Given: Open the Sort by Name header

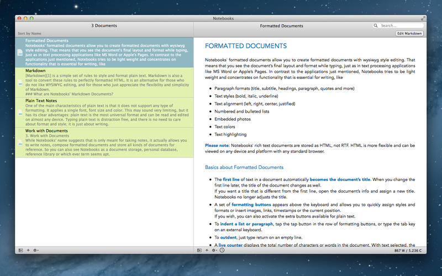Looking at the screenshot, I should pos(29,34).
